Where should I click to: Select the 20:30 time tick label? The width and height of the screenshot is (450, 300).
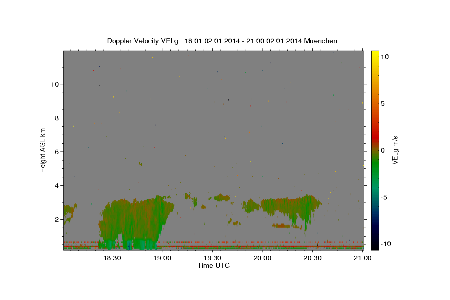[312, 258]
